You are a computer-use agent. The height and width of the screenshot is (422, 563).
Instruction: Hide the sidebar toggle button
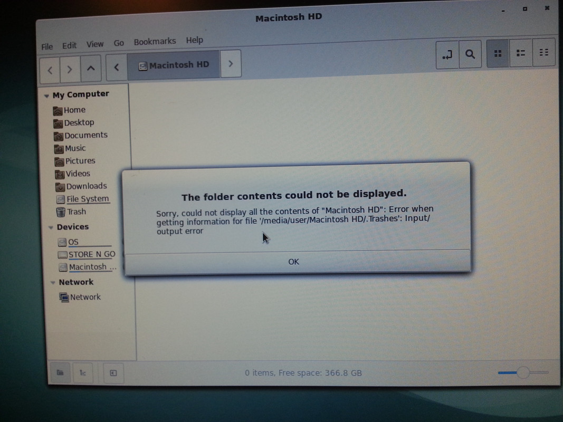tap(113, 373)
